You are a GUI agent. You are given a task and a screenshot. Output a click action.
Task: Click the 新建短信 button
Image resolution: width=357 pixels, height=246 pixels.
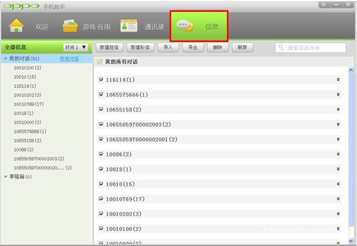pos(109,47)
